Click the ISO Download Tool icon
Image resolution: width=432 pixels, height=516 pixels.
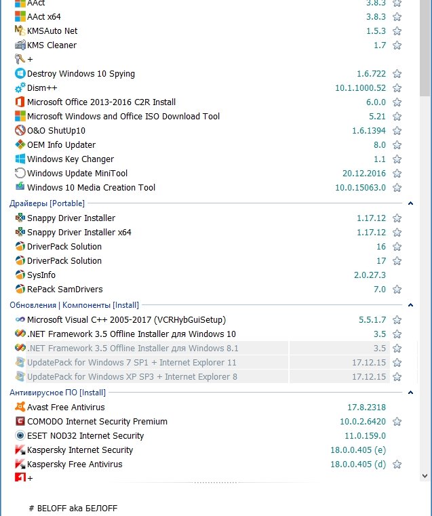pos(20,116)
